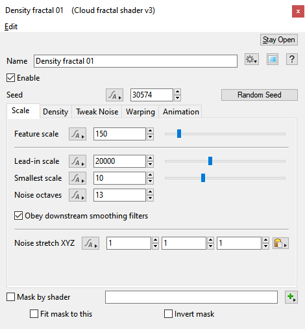Increase Lead-in scale with up spinner

tap(150, 158)
